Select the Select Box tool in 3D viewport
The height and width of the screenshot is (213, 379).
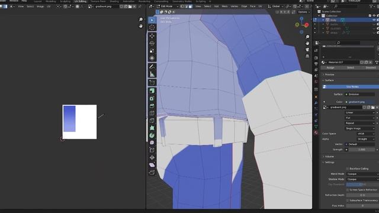point(152,20)
